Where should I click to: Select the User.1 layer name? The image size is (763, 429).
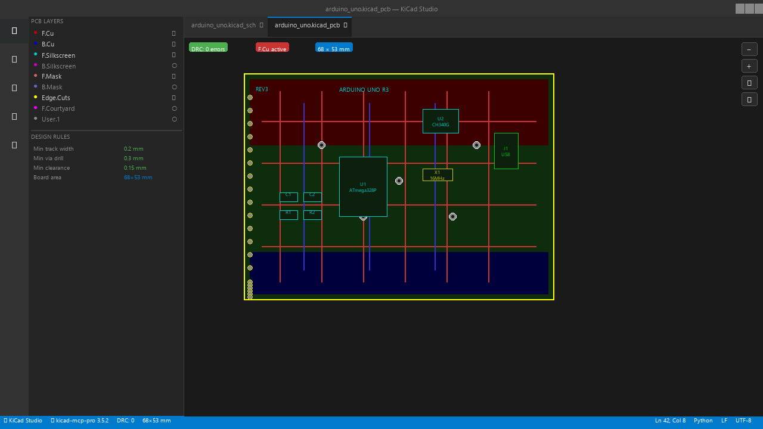pos(51,120)
